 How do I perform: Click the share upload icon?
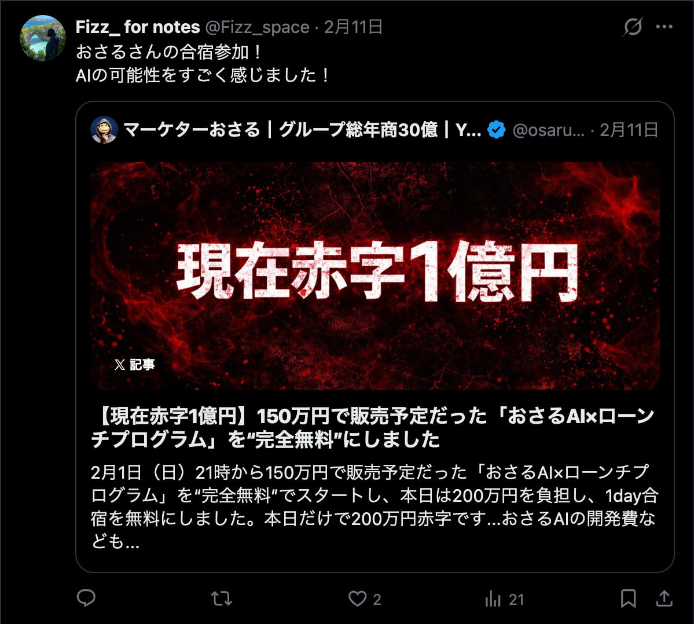pos(664,599)
